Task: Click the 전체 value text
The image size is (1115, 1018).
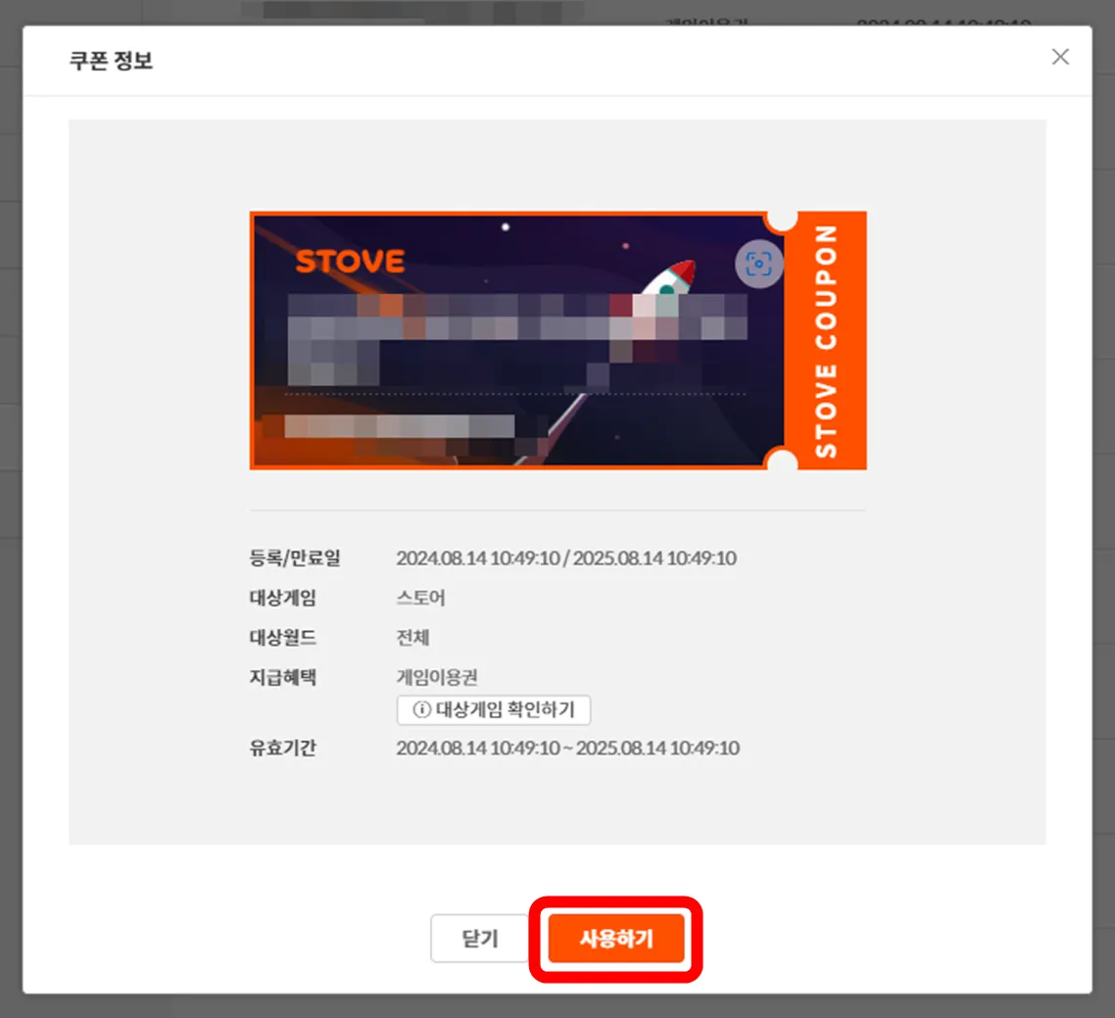Action: 412,638
